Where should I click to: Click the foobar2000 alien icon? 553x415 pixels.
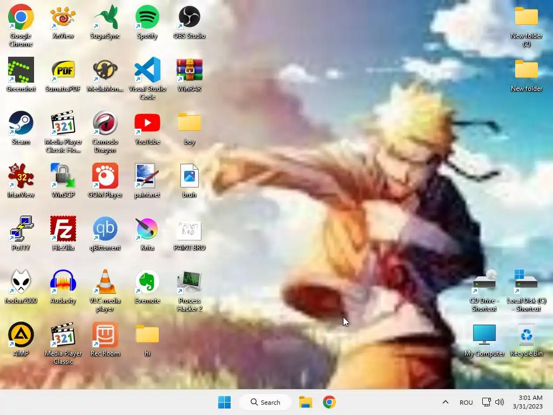(21, 282)
